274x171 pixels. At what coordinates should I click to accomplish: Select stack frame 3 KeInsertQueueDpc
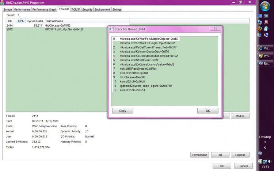(x=144, y=52)
